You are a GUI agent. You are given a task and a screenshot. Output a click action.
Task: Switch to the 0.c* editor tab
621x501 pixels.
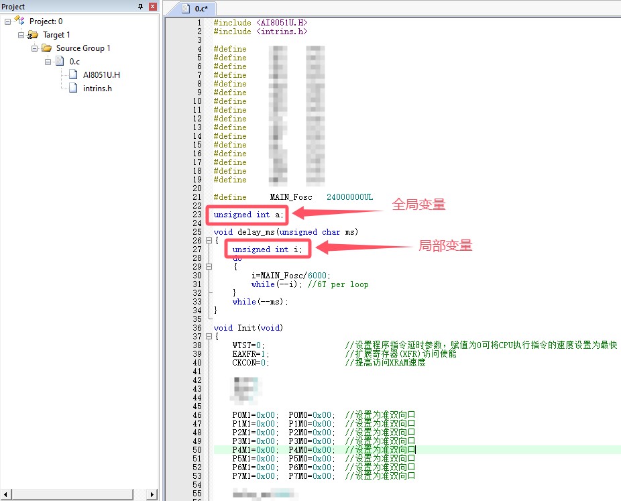195,8
